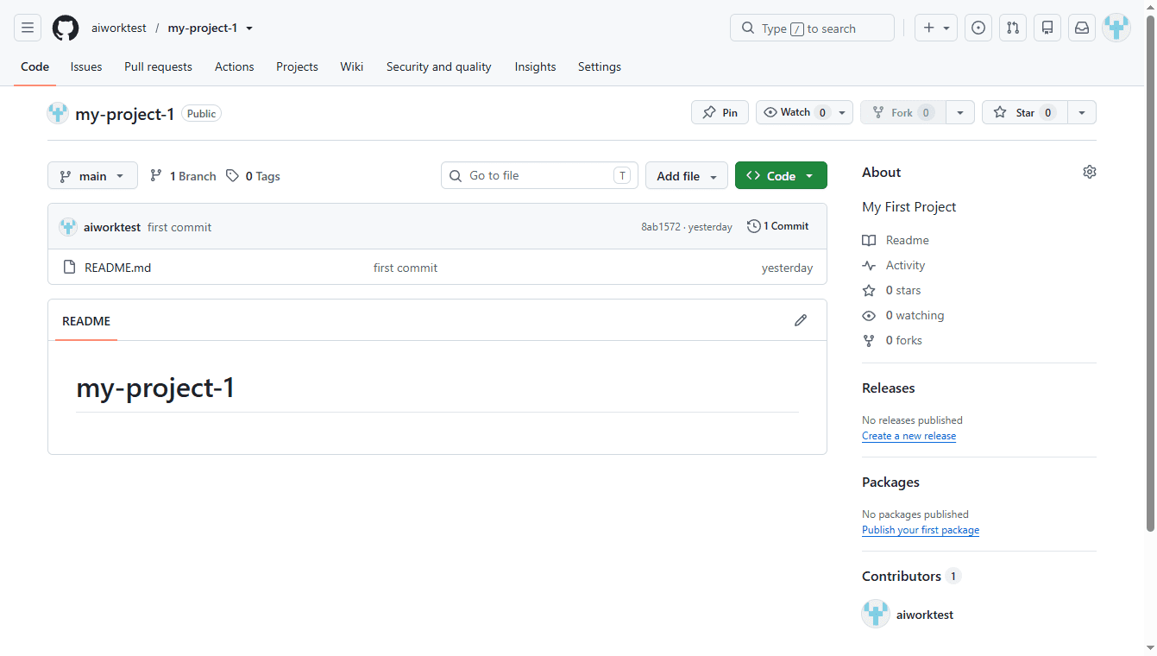Click the branch icon beside 1 Branch
1157x656 pixels.
156,175
